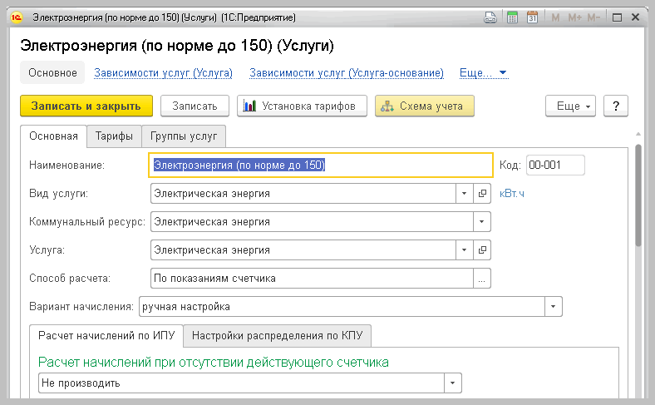655x405 pixels.
Task: Click the M+ memory add button
Action: 575,17
